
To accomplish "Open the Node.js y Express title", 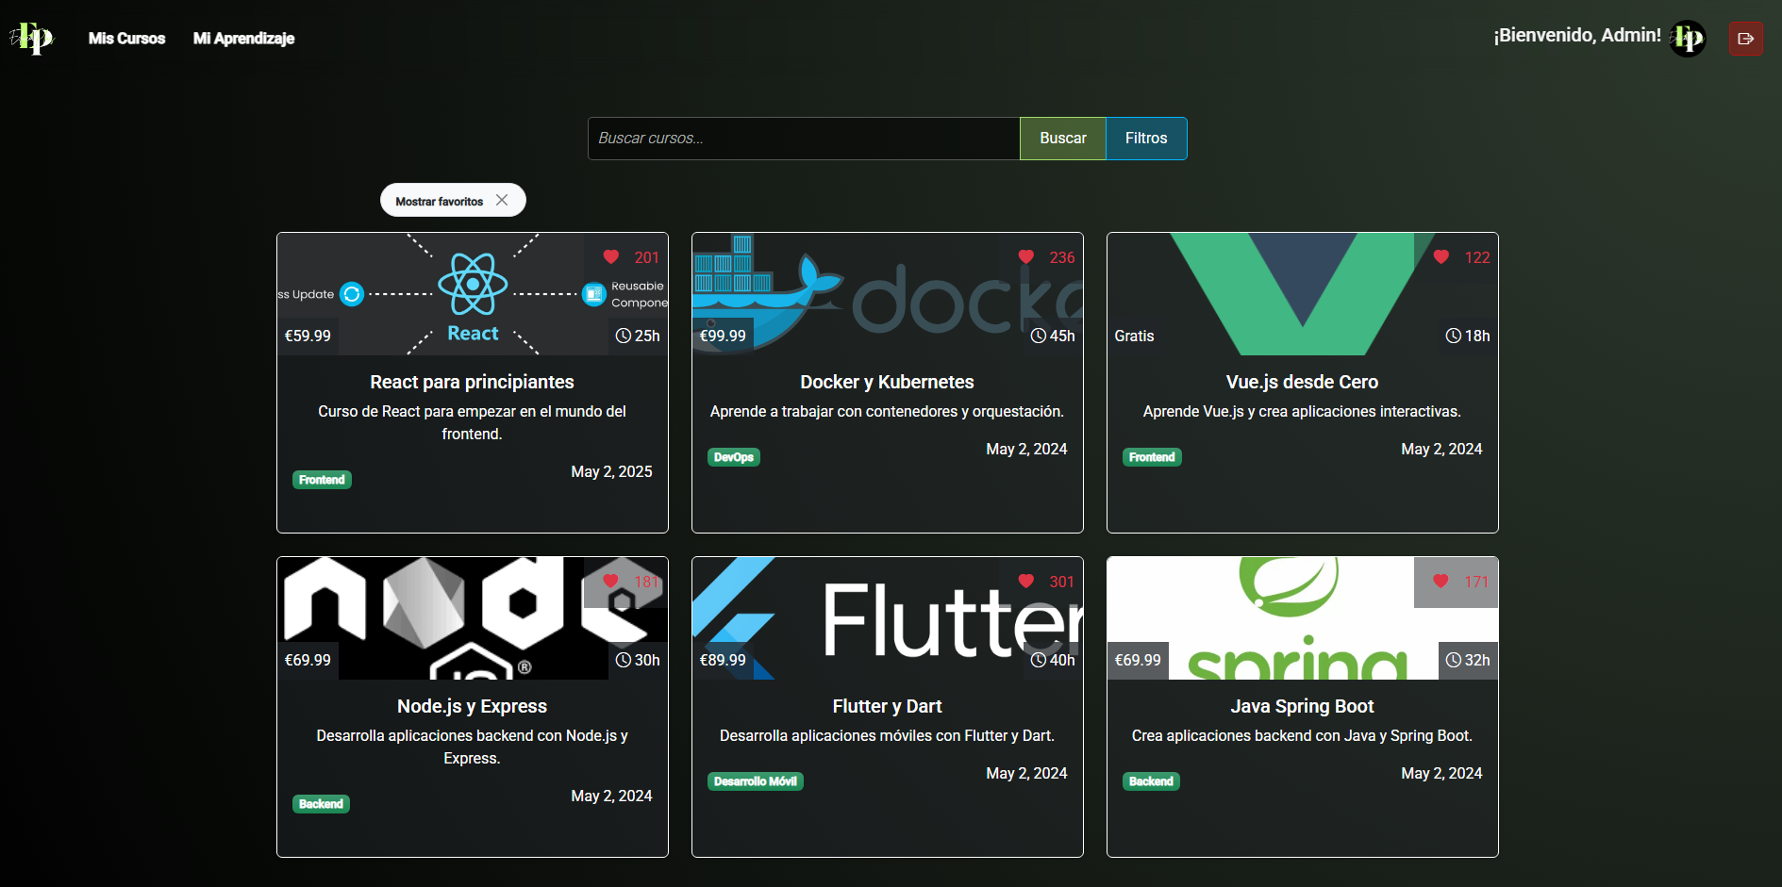I will pyautogui.click(x=472, y=706).
